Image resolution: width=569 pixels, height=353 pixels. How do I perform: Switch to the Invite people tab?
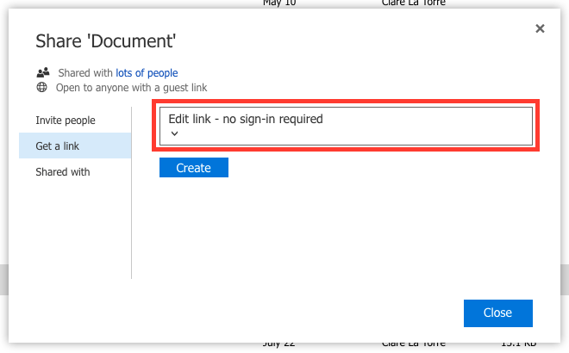pos(66,121)
